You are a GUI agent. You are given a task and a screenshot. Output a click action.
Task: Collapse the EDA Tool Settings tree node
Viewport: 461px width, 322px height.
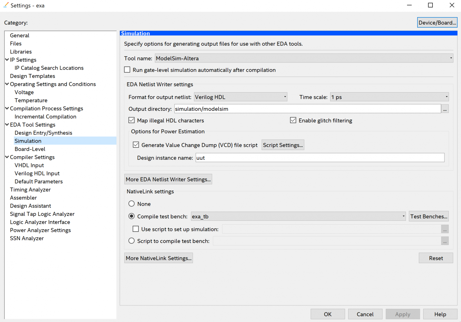click(7, 125)
